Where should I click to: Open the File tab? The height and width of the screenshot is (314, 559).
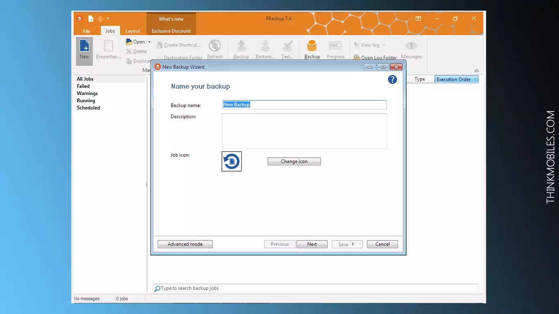pyautogui.click(x=86, y=31)
